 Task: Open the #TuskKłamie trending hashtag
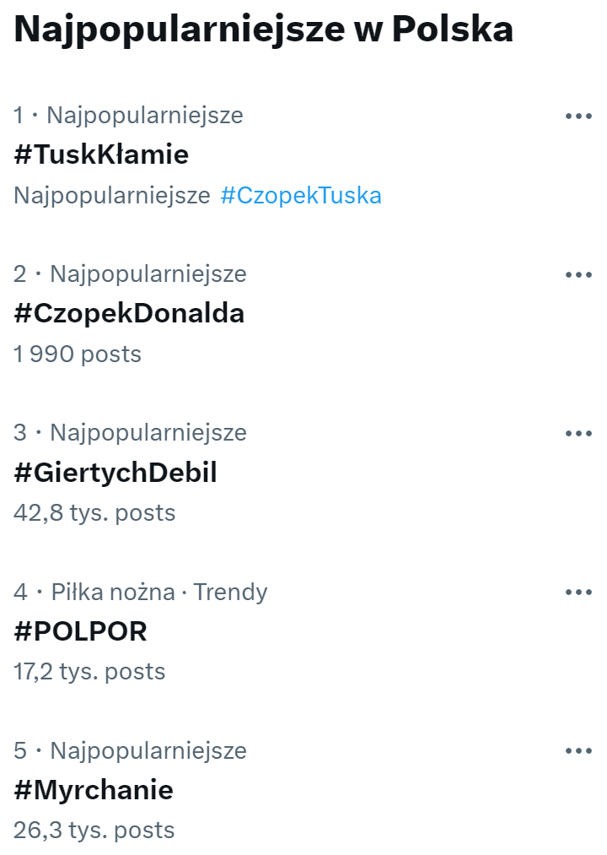101,154
